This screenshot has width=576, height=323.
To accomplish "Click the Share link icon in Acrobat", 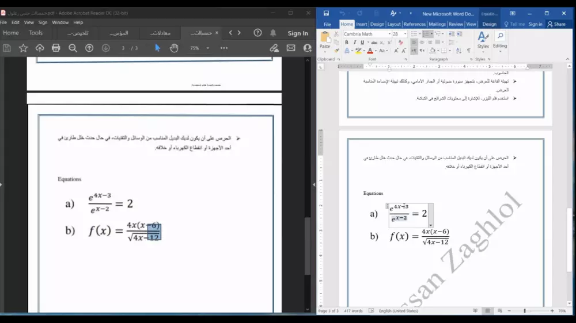I will pos(274,48).
